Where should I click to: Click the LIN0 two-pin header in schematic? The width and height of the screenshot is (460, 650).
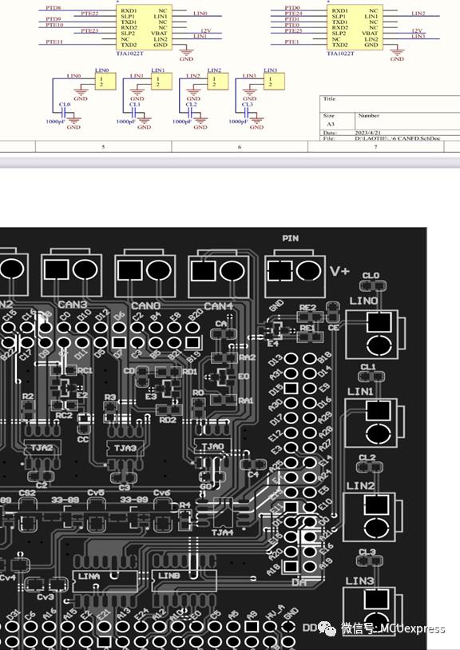click(105, 82)
